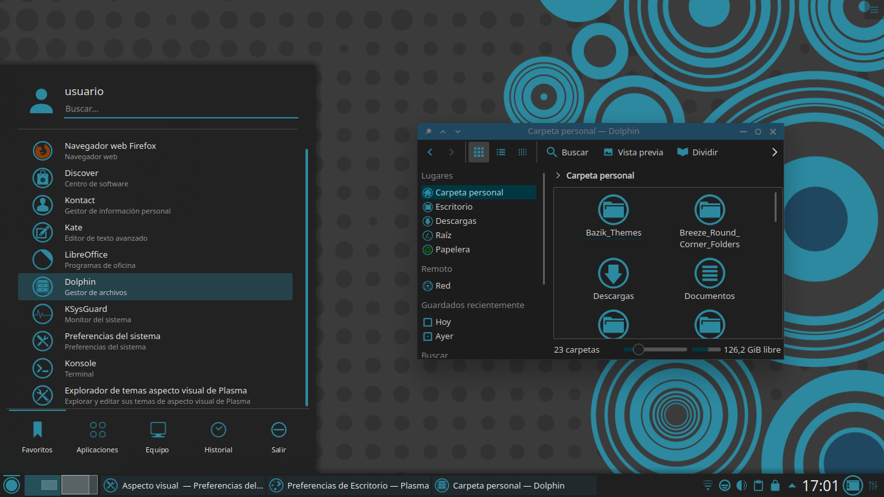Expand hidden system tray icons arrow
This screenshot has width=884, height=497.
[x=792, y=485]
